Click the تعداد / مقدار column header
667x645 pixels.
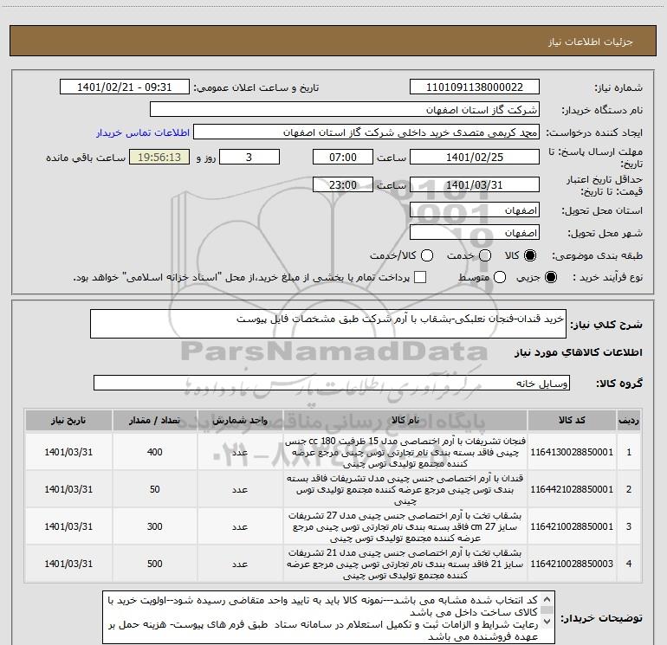coord(154,420)
